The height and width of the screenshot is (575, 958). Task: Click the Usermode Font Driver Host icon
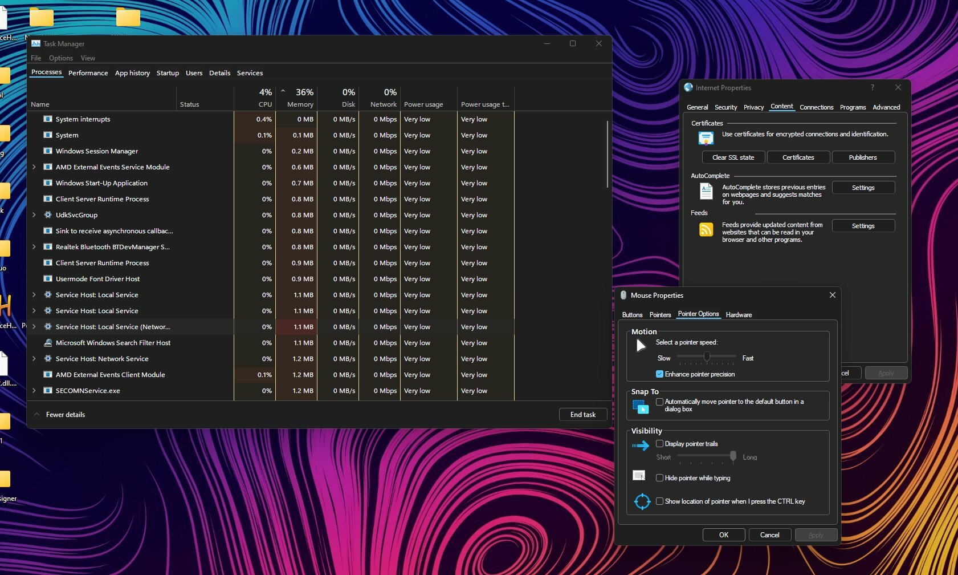point(48,279)
